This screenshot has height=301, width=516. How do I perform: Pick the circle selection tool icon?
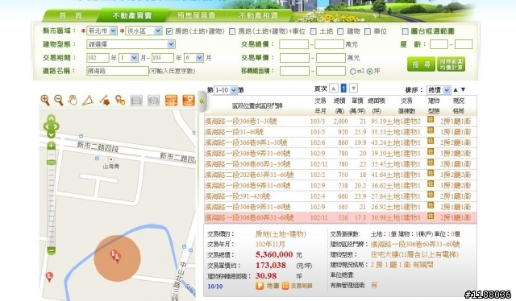tap(154, 101)
